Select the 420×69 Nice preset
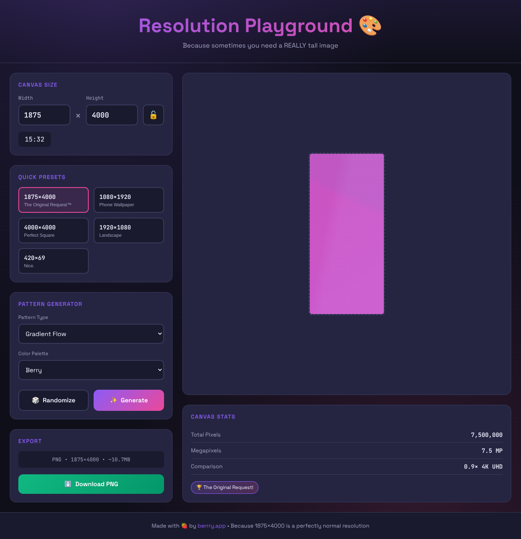The width and height of the screenshot is (521, 539). [53, 261]
